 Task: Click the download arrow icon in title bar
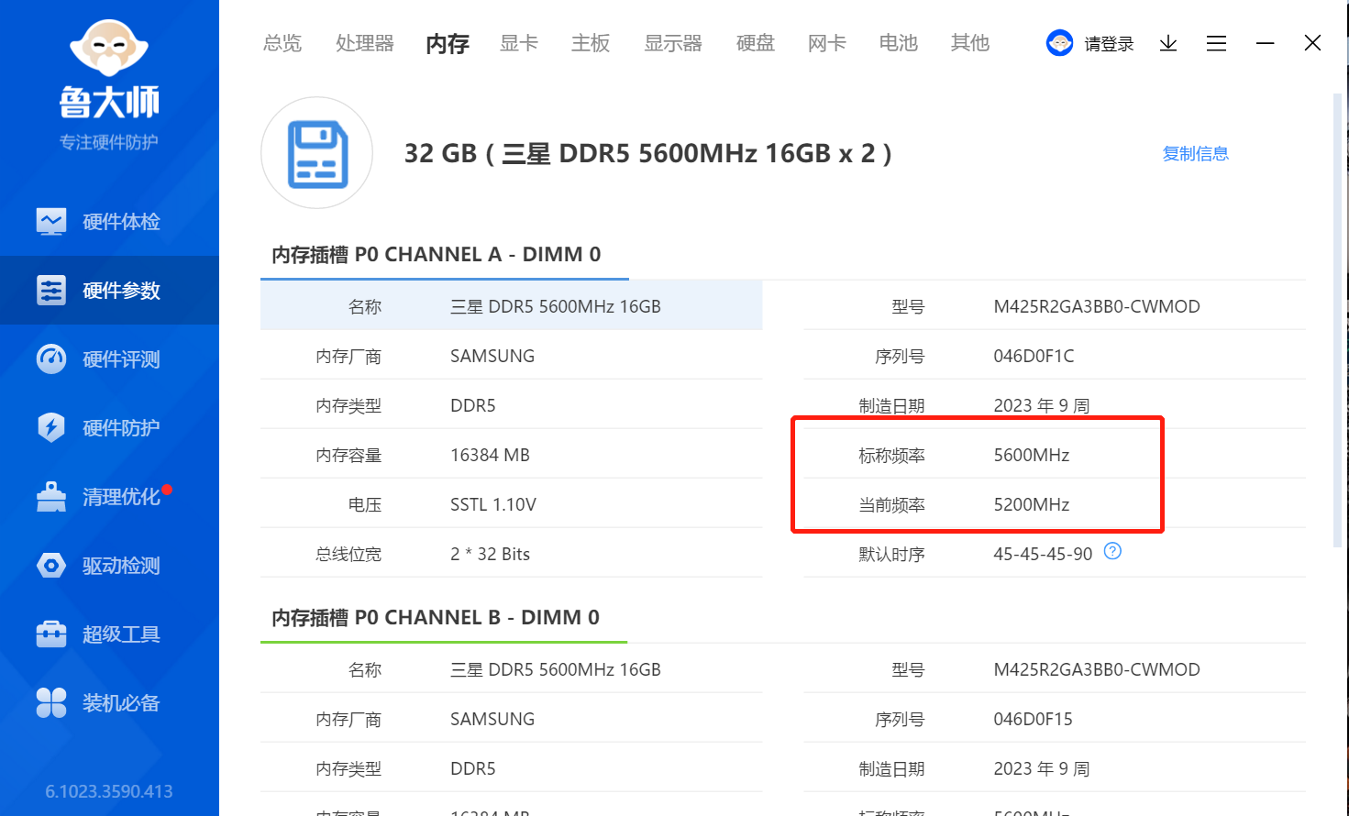1168,43
